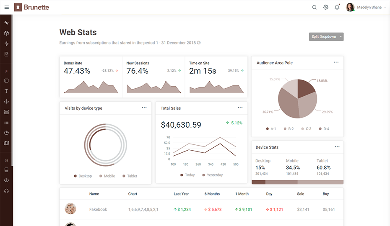Select the list sidebar icon
390x226 pixels.
[6, 122]
